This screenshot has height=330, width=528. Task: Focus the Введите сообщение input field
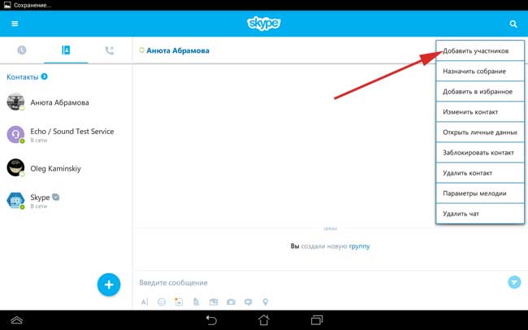(x=317, y=283)
